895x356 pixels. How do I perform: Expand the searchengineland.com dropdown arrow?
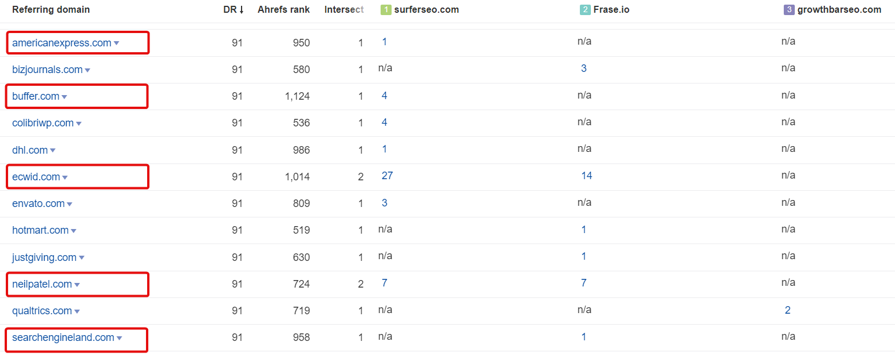click(119, 338)
